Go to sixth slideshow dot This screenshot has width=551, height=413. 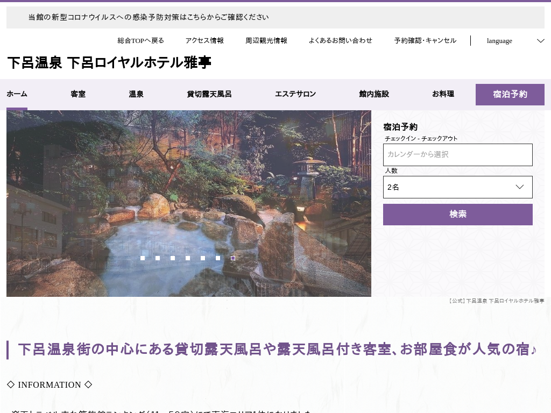(x=218, y=258)
